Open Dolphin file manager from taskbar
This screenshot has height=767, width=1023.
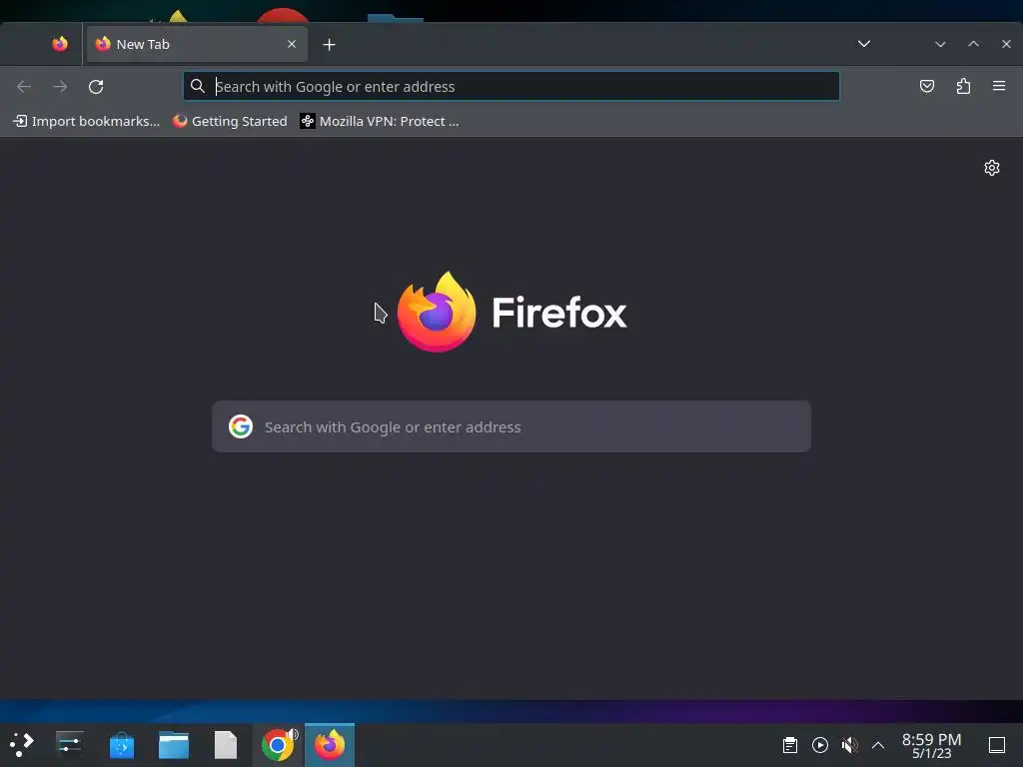[174, 745]
